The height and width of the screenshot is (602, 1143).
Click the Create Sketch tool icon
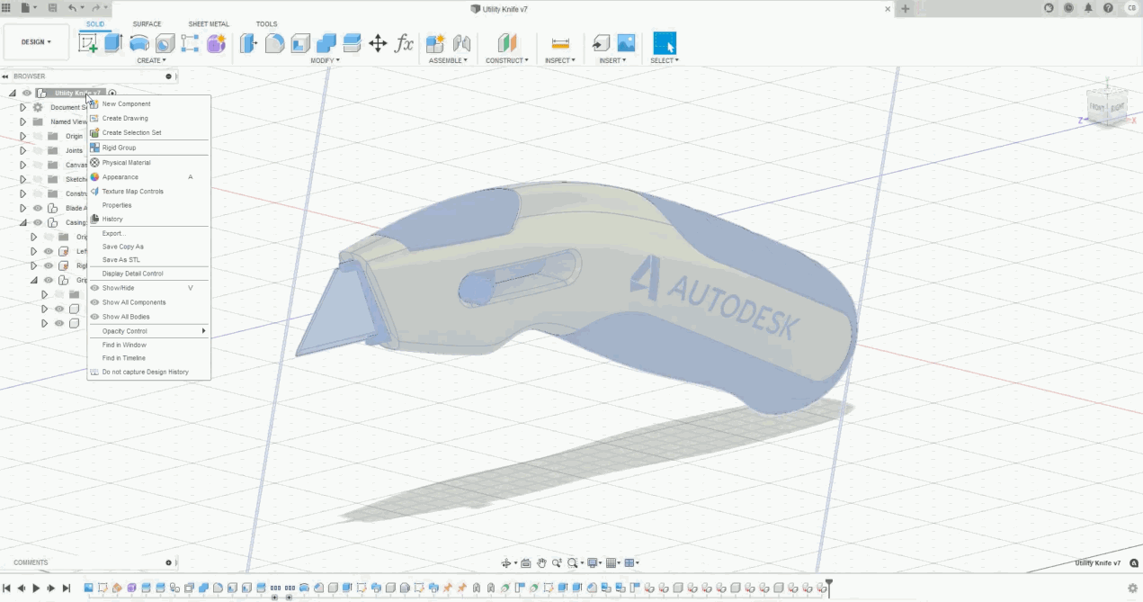pos(88,43)
